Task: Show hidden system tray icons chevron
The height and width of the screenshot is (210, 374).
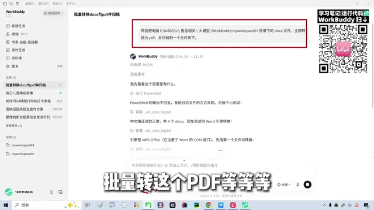Action: 324,205
